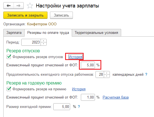Open the Расчетная база link
The width and height of the screenshot is (154, 117).
(116, 97)
